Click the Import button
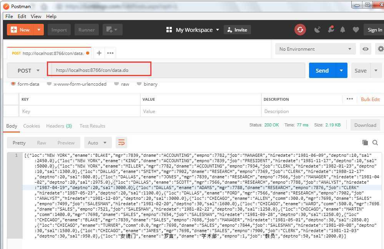 click(x=59, y=30)
